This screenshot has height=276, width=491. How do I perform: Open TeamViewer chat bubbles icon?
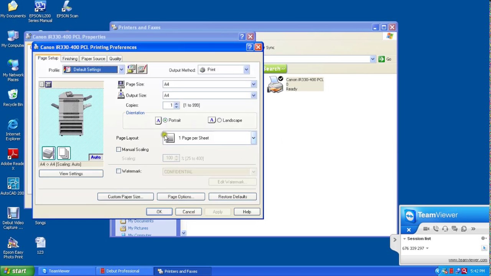pyautogui.click(x=455, y=229)
